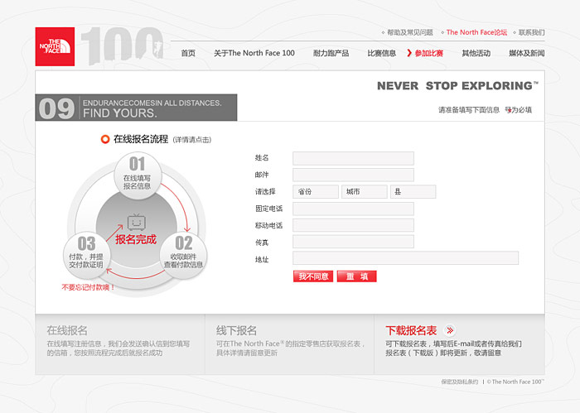Click the 报名完成 center text
This screenshot has width=580, height=413.
(x=136, y=239)
